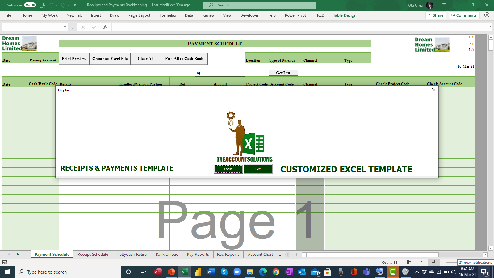The height and width of the screenshot is (278, 494).
Task: Open OneDrive cloud icon in the system tray
Action: click(431, 272)
